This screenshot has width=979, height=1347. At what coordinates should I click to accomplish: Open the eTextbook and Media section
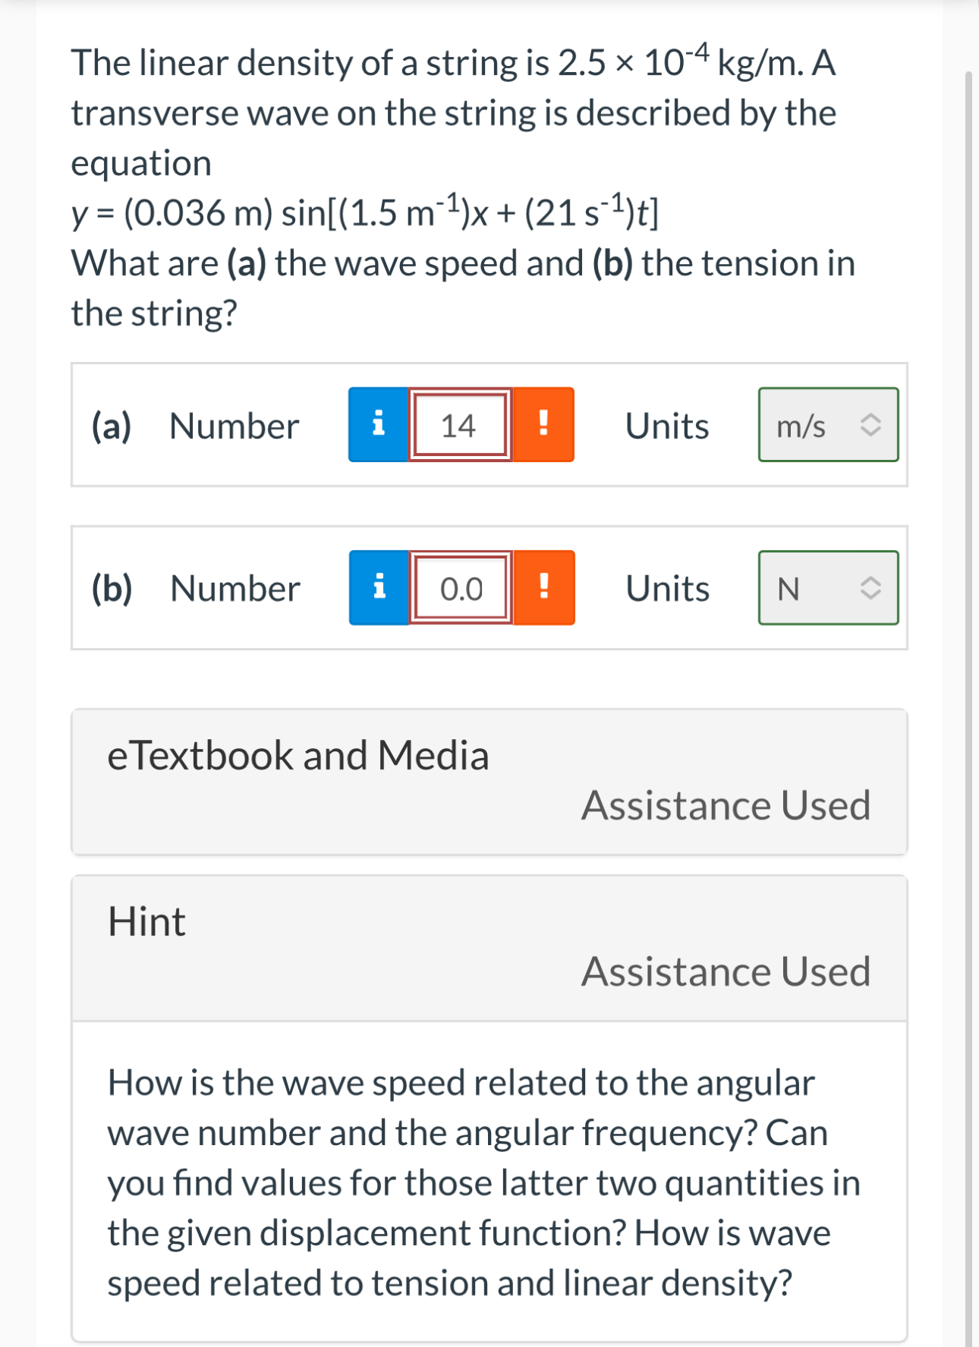(x=297, y=755)
